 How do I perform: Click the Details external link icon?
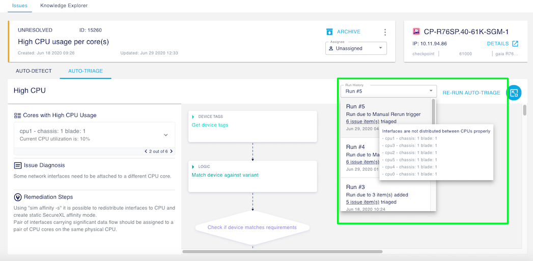click(515, 44)
